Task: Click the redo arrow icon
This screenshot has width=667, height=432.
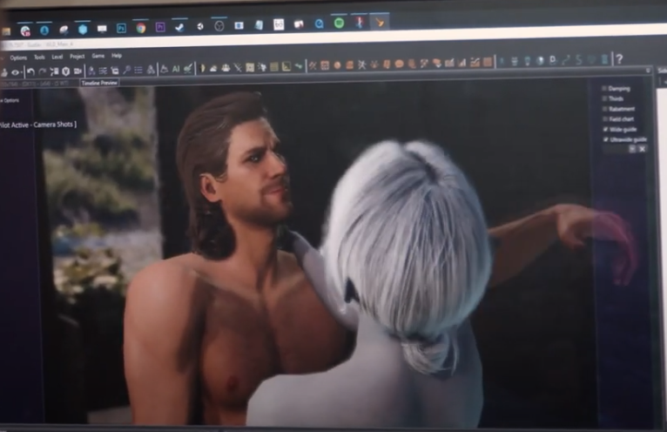Action: [x=42, y=71]
